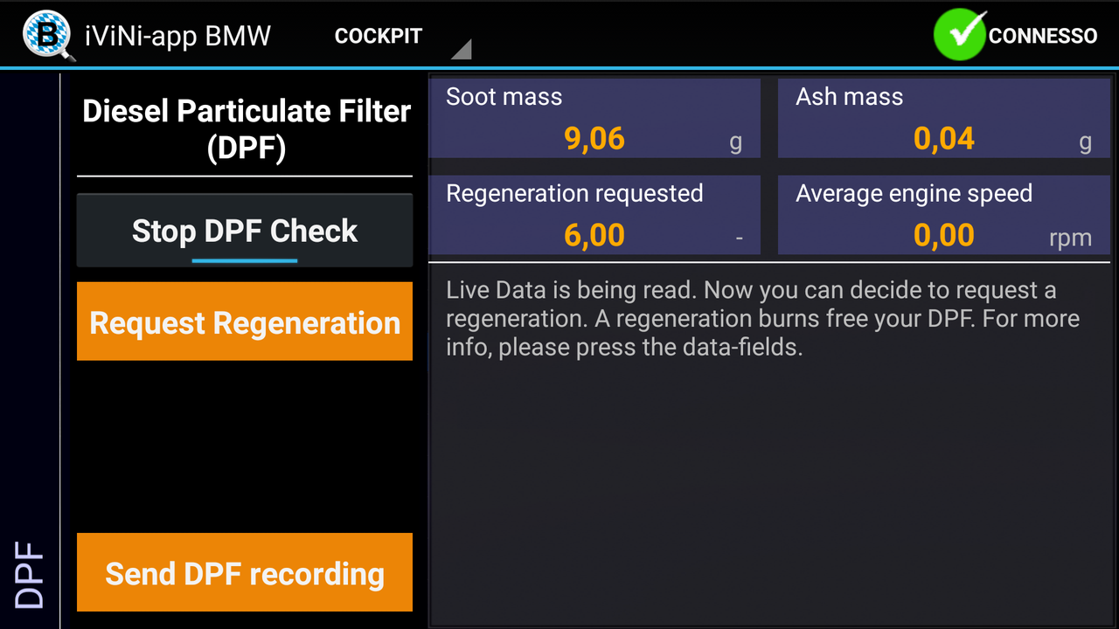Tap the Regeneration requested value 6,00
Viewport: 1119px width, 629px height.
[x=594, y=236]
